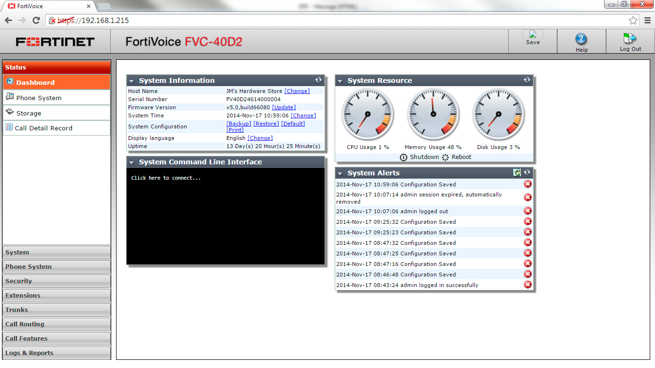Screen dimensions: 655x368
Task: Click 'Click here to connect...' in CLI console
Action: click(166, 178)
